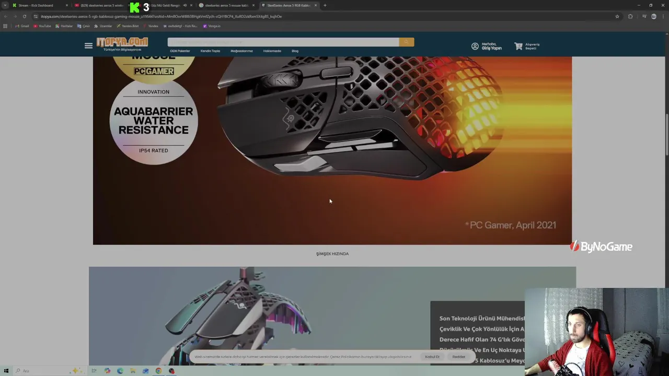The width and height of the screenshot is (669, 376).
Task: Click the browser address bar URL
Action: click(161, 16)
